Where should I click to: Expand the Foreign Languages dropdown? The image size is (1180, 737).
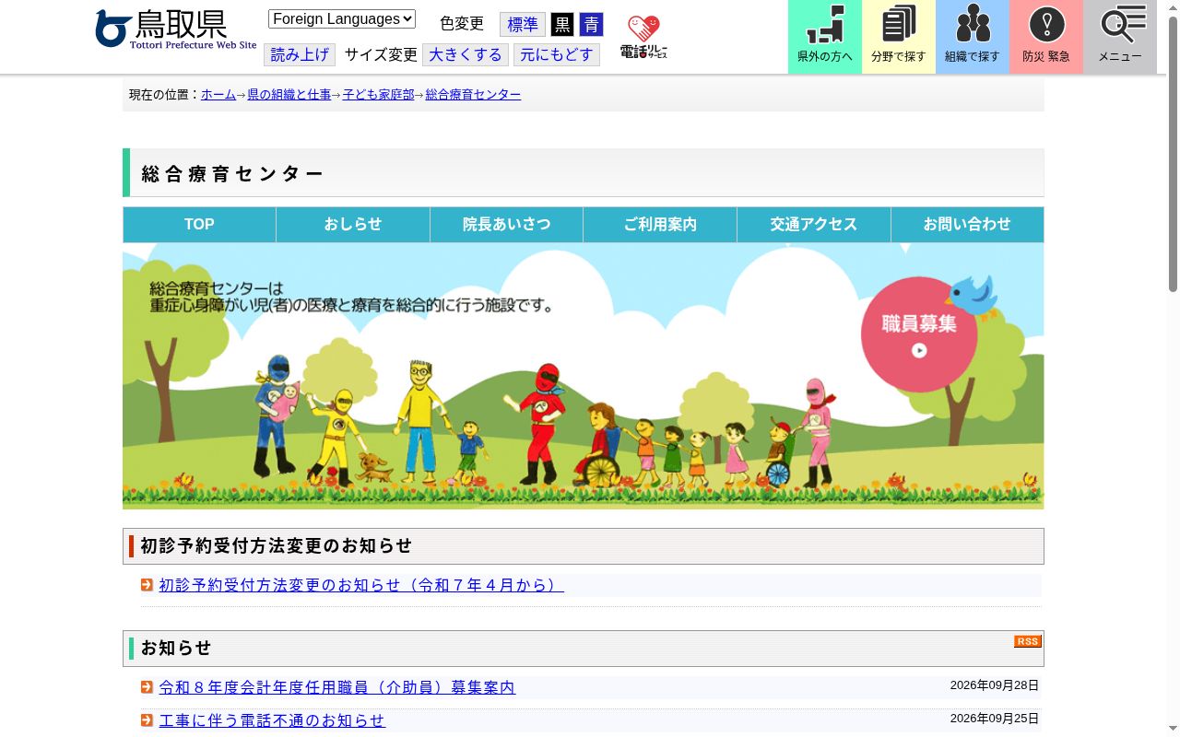coord(342,18)
